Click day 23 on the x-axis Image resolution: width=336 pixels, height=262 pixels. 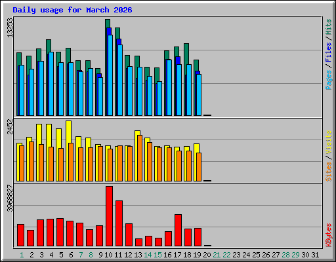236,255
